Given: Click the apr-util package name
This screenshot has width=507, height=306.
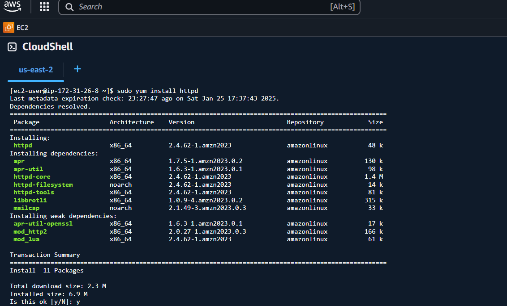Looking at the screenshot, I should point(28,169).
